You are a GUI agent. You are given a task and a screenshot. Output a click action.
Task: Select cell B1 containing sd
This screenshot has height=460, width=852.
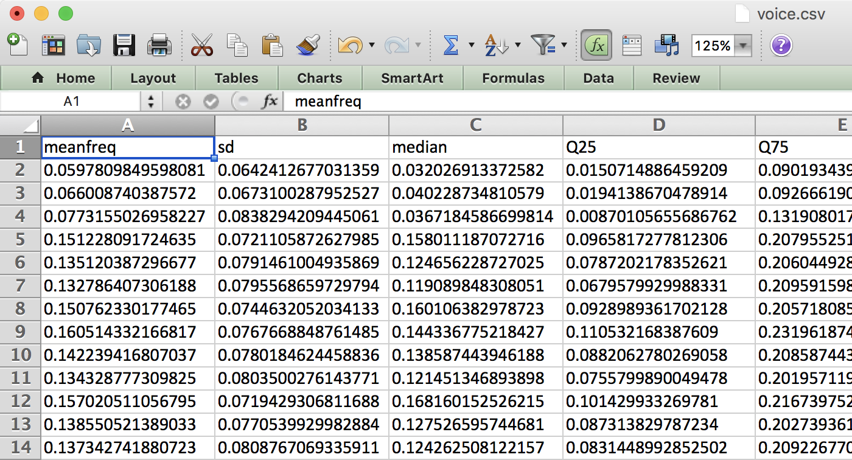pyautogui.click(x=302, y=147)
